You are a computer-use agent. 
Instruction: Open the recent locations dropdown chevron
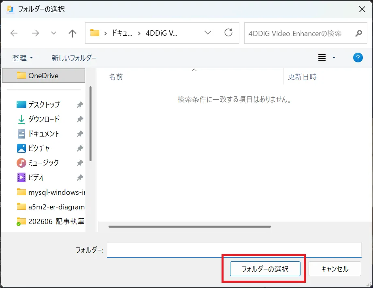[x=54, y=33]
